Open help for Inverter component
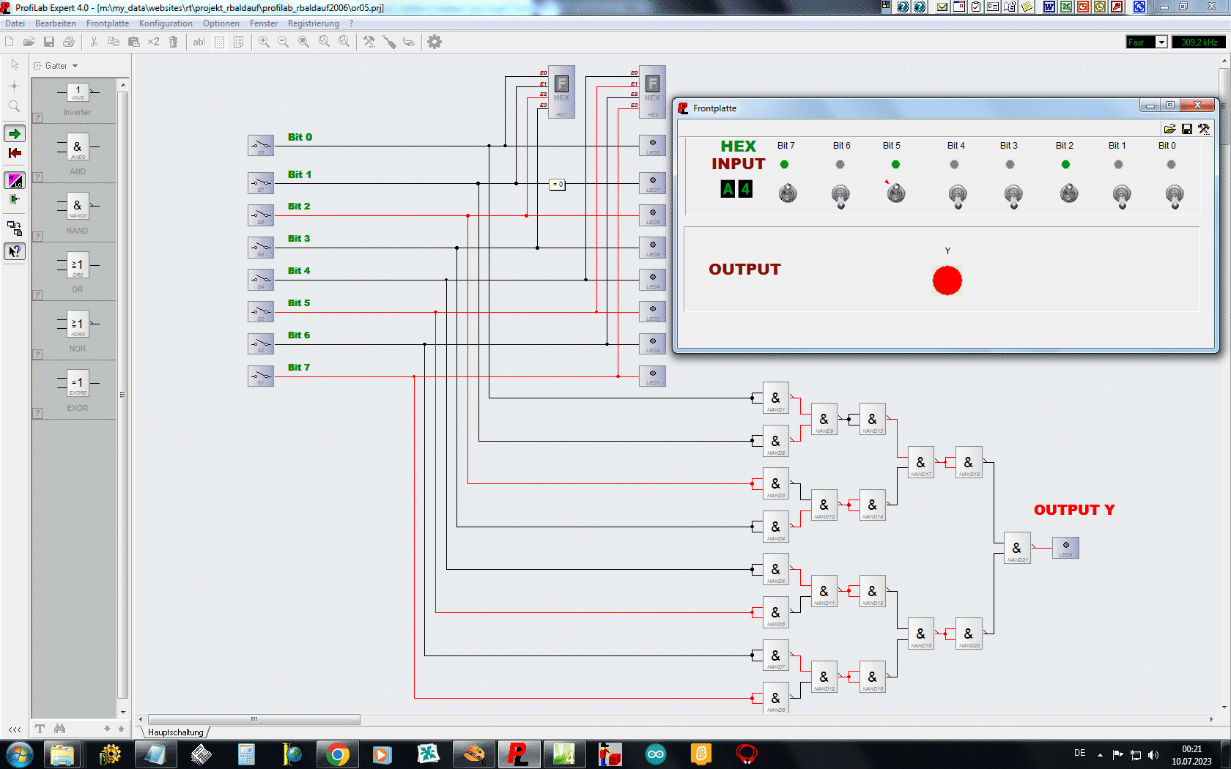The width and height of the screenshot is (1231, 769). pyautogui.click(x=37, y=118)
